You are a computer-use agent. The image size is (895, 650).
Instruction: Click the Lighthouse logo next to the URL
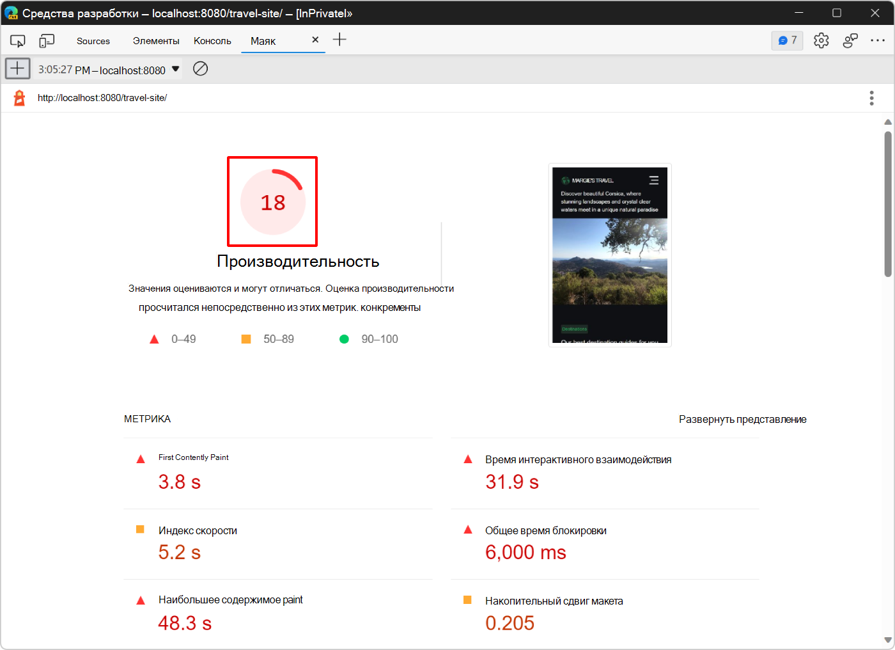coord(18,97)
